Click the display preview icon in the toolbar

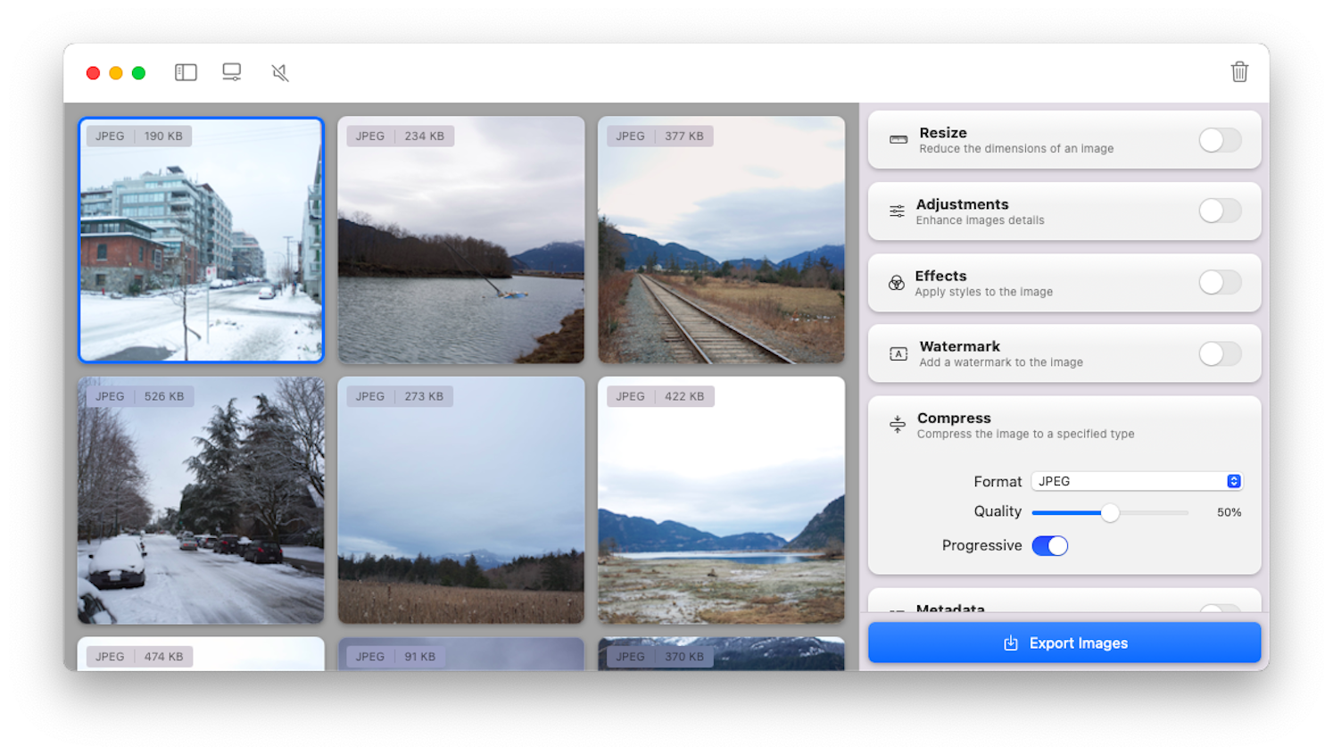click(x=232, y=71)
